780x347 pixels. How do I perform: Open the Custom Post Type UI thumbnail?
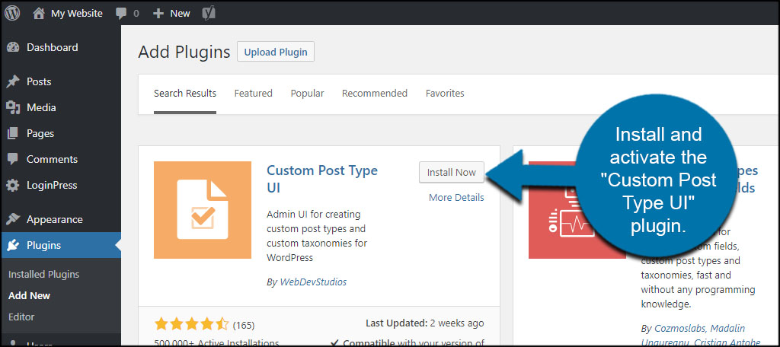coord(203,210)
